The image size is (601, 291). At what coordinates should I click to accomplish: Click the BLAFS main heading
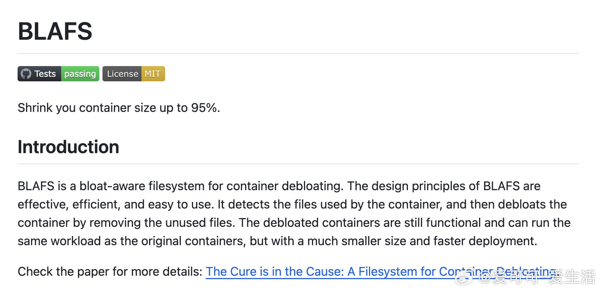tap(55, 31)
